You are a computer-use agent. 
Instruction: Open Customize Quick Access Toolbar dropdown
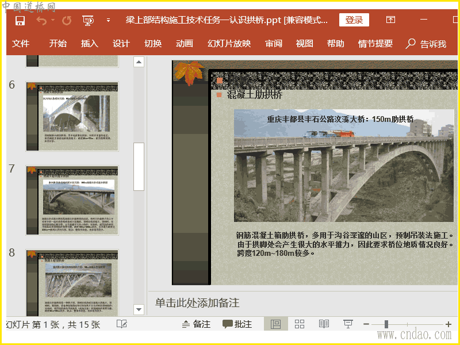(108, 20)
